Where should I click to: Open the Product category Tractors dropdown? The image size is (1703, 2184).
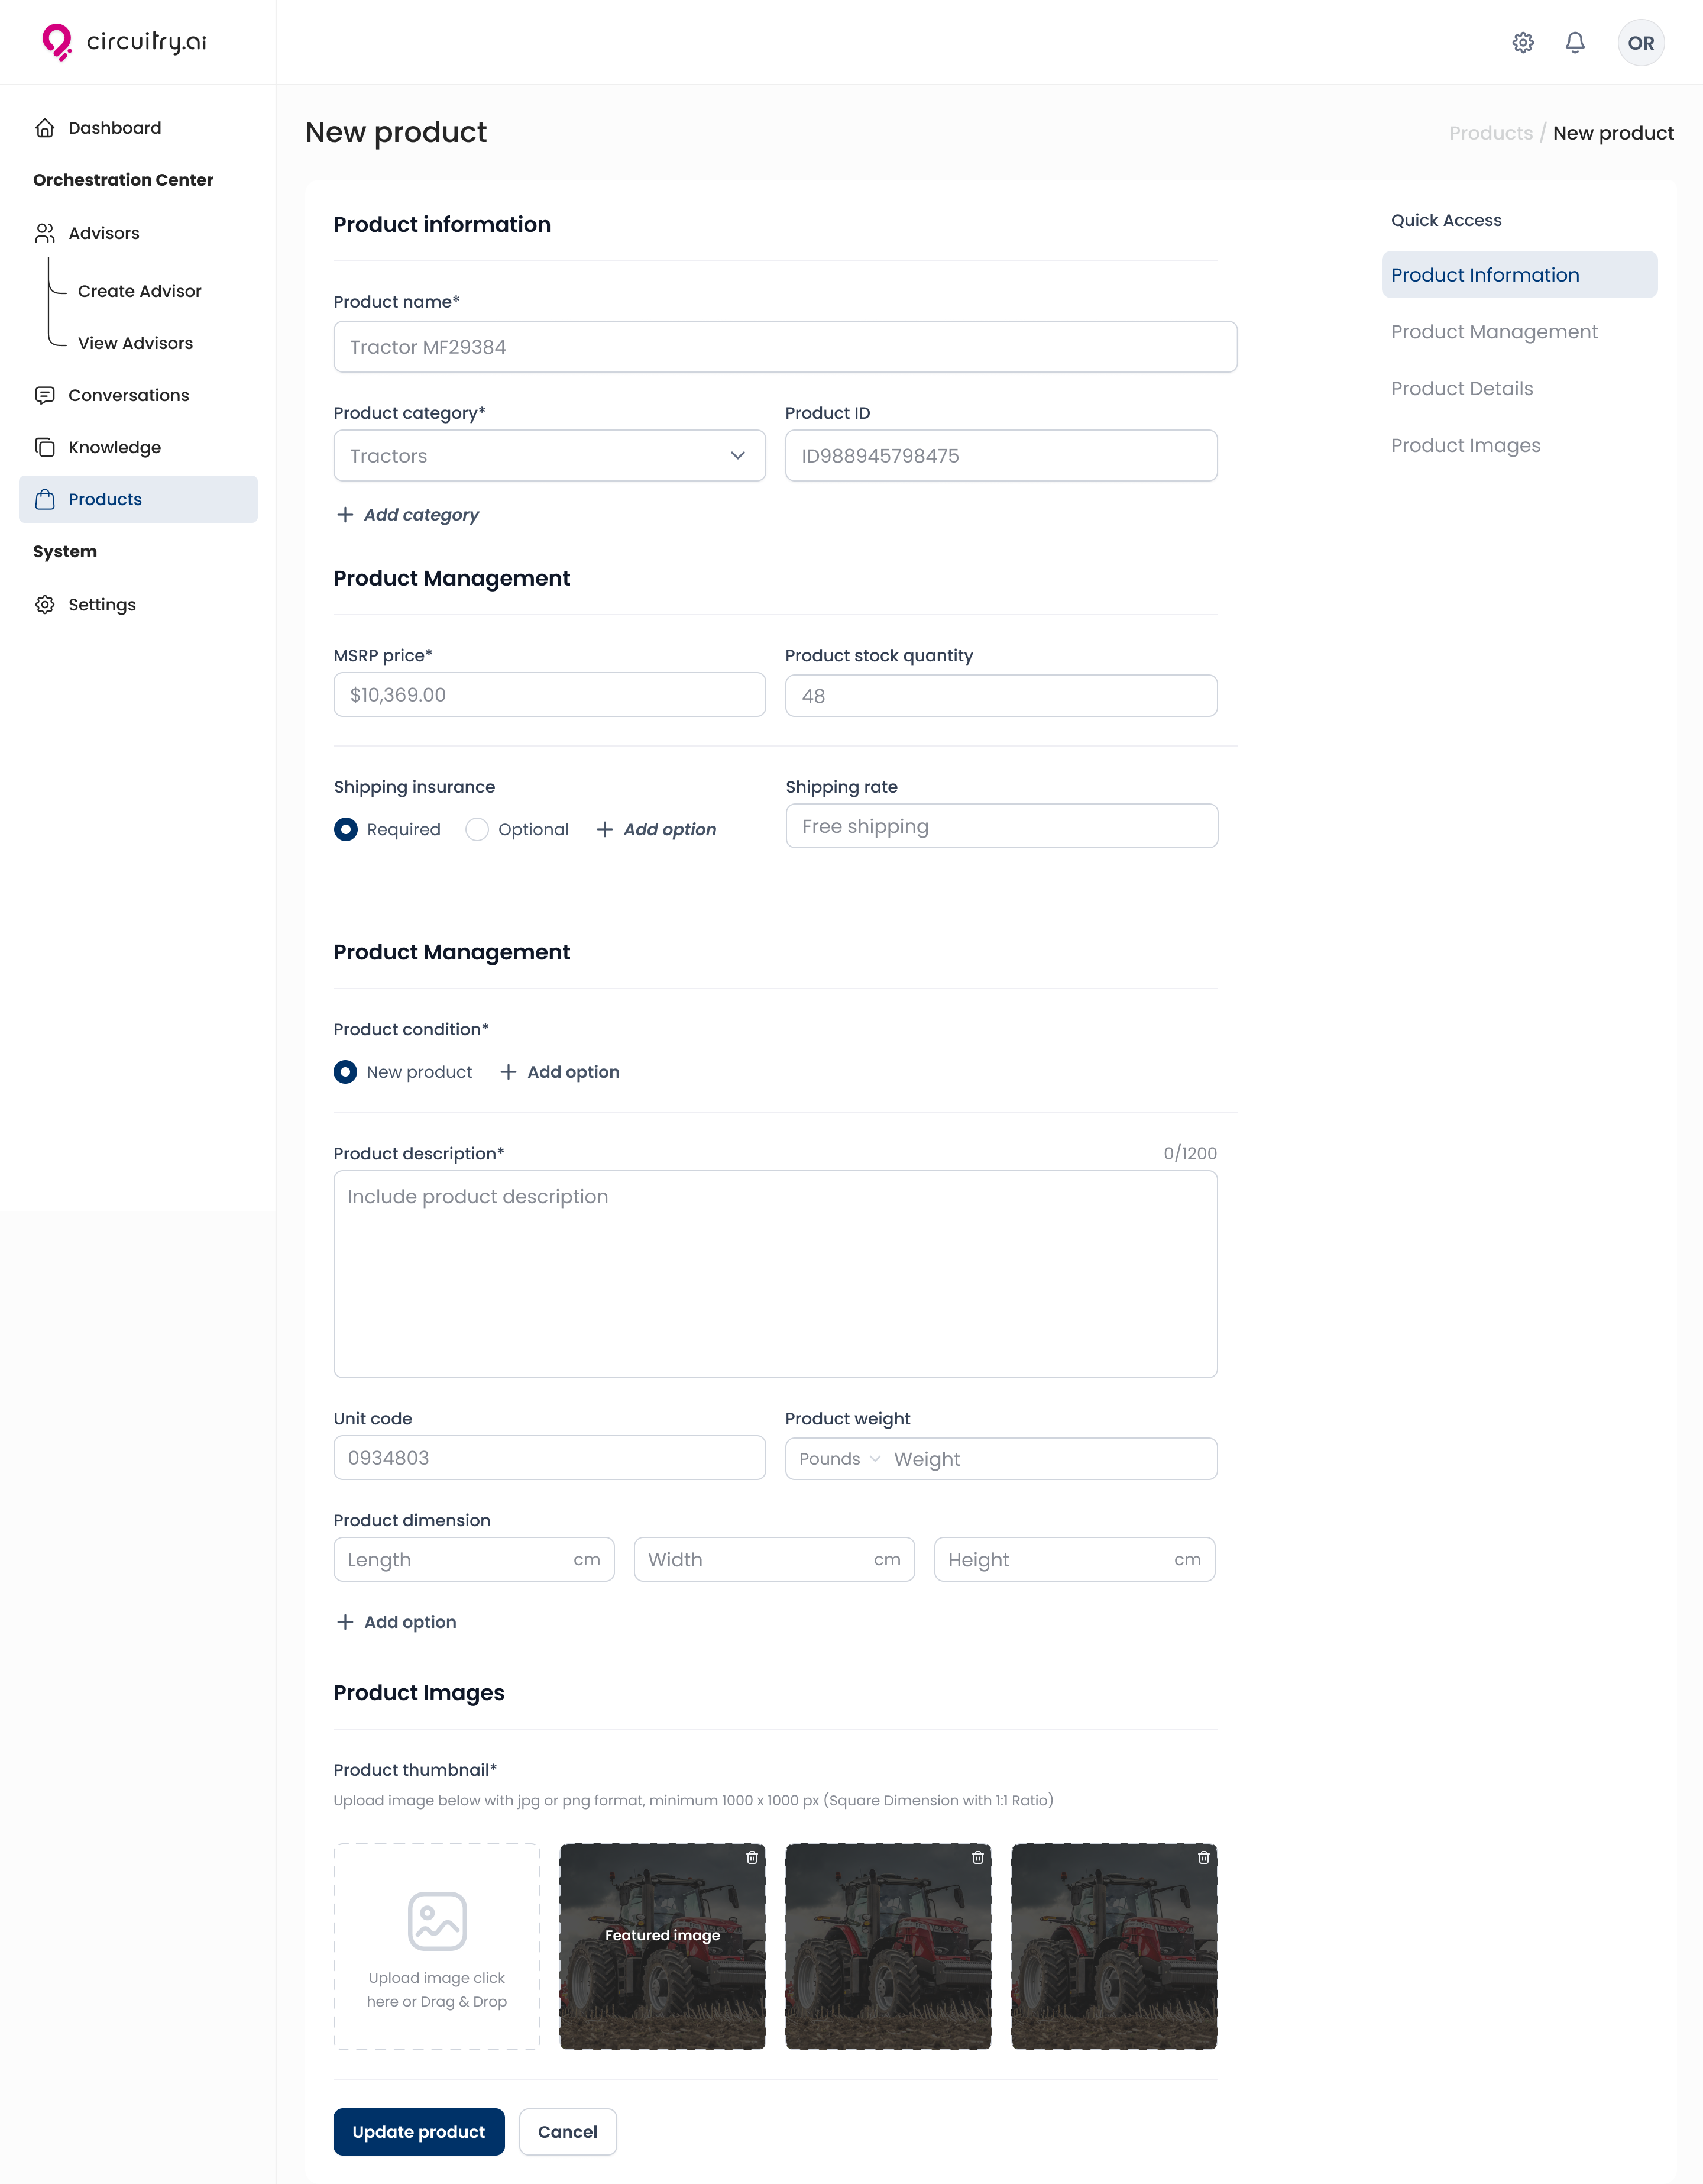(549, 456)
